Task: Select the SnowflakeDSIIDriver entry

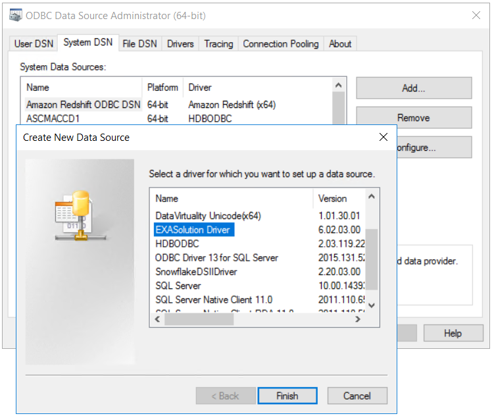Action: click(196, 271)
